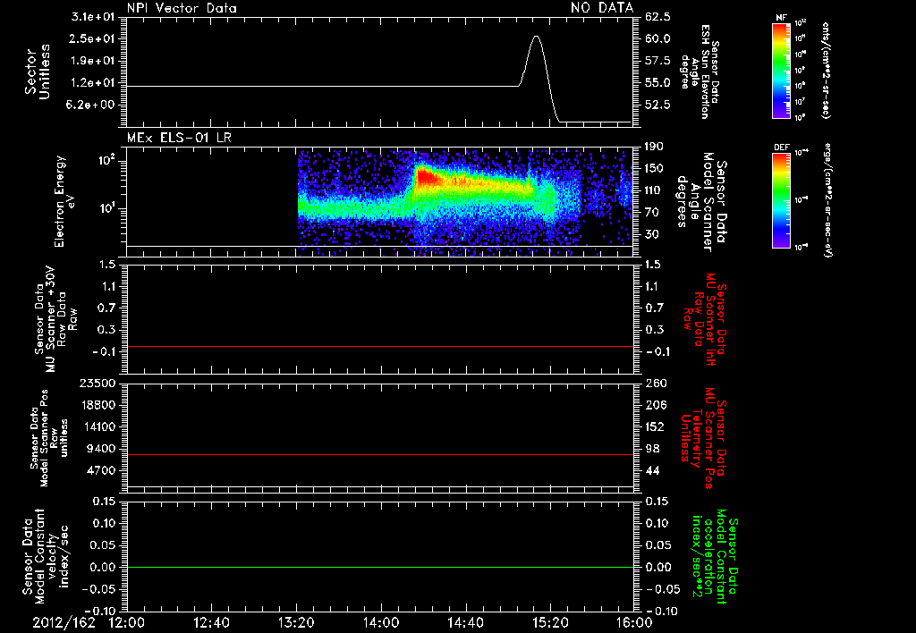Click the 98 telemetry tick label
Image resolution: width=916 pixels, height=633 pixels.
(652, 449)
